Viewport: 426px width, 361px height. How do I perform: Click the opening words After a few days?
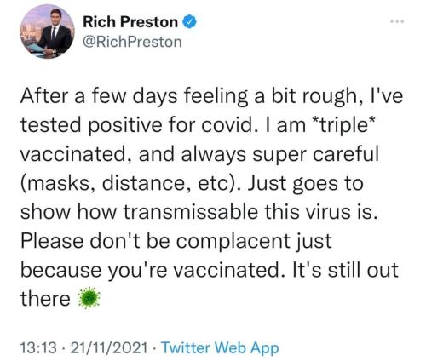pos(98,96)
